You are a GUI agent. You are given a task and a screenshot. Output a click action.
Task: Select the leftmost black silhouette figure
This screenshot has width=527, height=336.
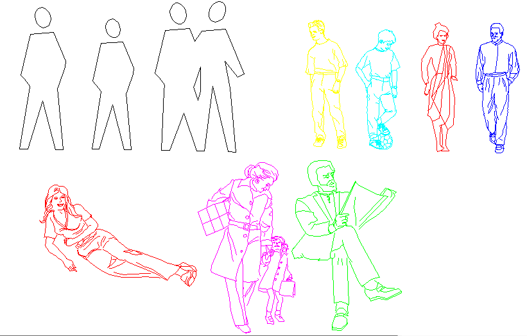click(42, 78)
